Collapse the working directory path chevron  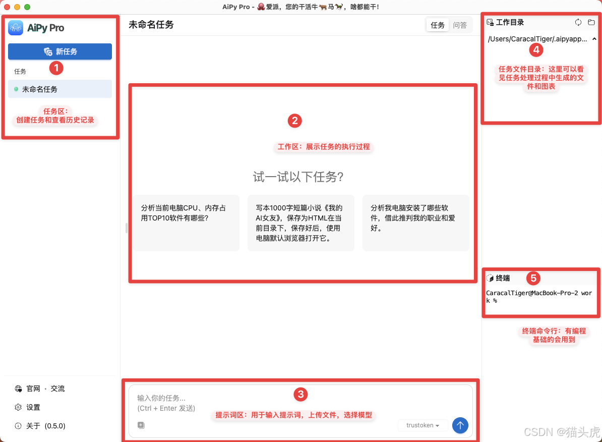click(594, 39)
